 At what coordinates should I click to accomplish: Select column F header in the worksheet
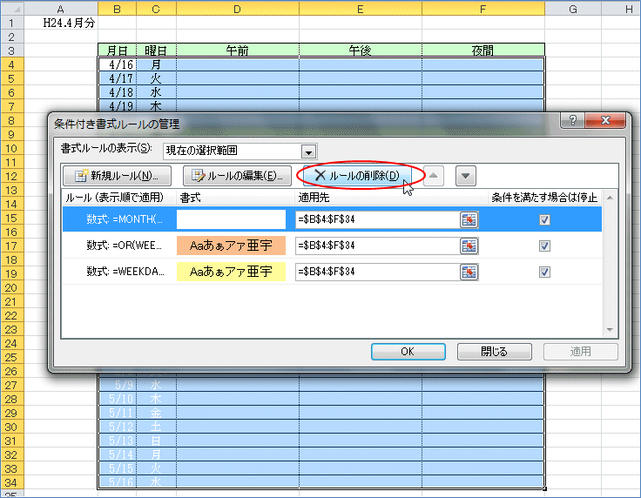click(483, 9)
